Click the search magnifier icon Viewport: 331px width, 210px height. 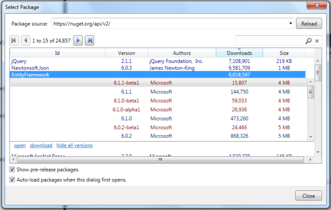click(x=308, y=40)
